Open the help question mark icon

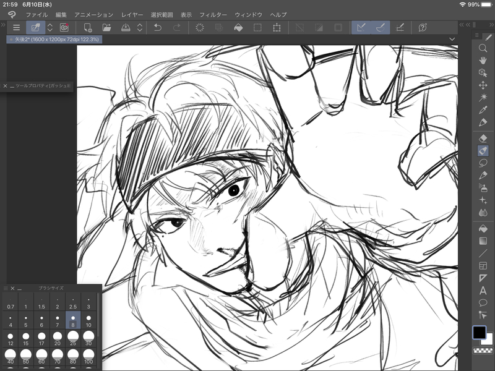tap(423, 28)
